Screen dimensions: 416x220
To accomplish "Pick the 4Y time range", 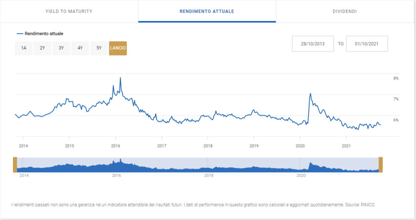I will pyautogui.click(x=80, y=48).
